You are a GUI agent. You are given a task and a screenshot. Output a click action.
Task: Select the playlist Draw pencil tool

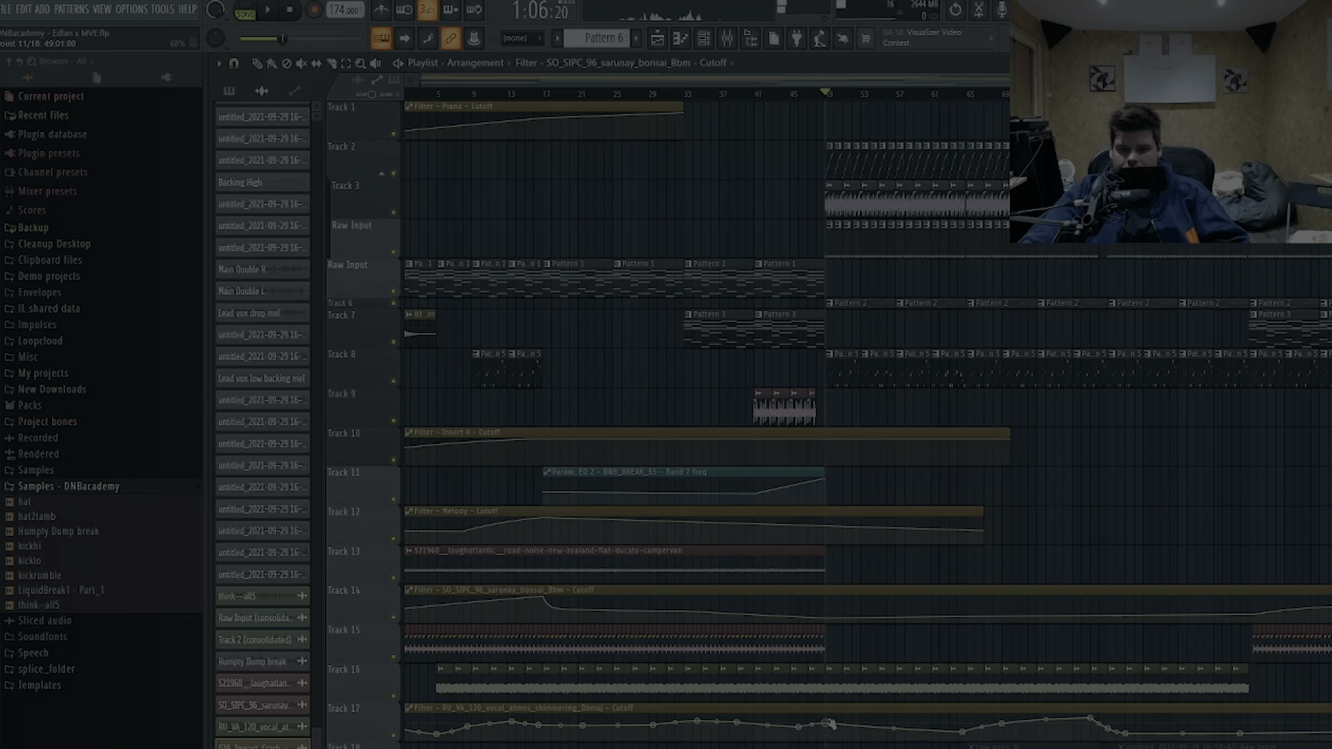tap(257, 63)
